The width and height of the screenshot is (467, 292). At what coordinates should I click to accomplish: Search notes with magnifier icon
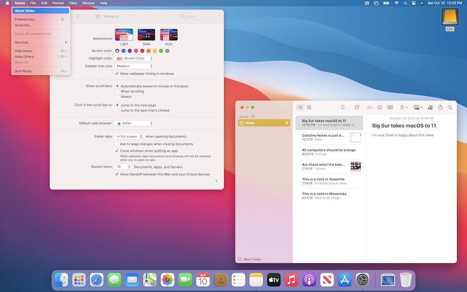click(x=449, y=107)
